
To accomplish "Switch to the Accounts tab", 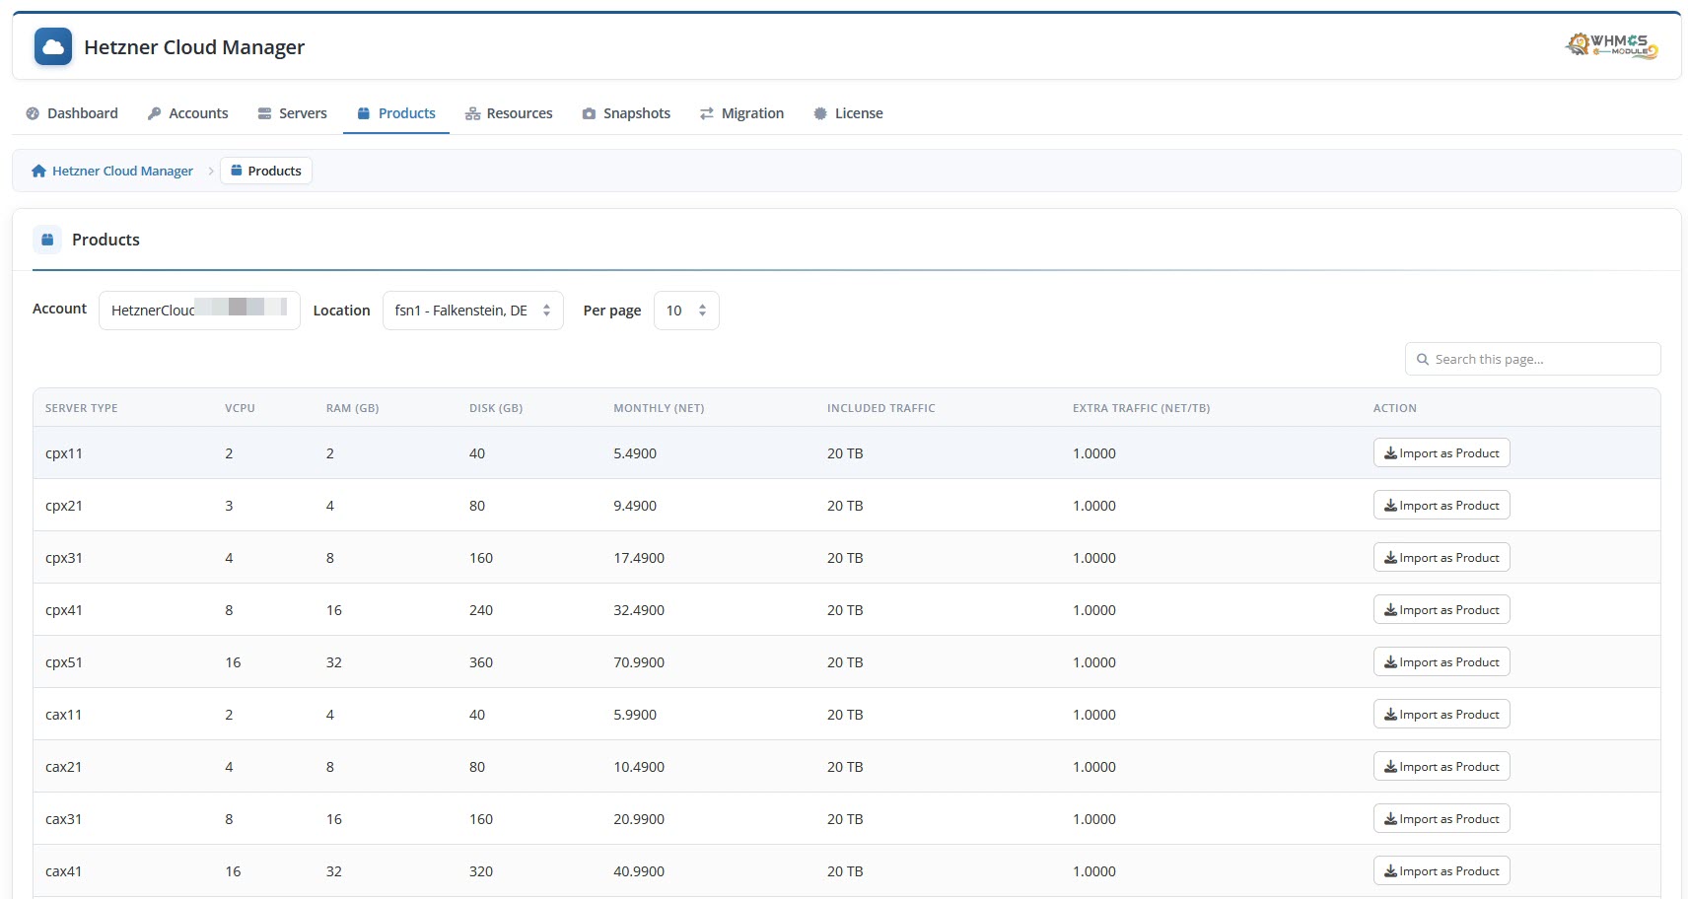I will point(187,113).
